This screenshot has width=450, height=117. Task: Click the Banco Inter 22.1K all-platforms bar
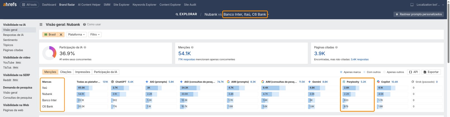pyautogui.click(x=92, y=100)
